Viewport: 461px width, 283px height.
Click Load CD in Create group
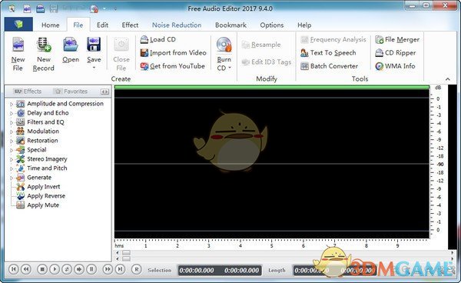point(158,39)
